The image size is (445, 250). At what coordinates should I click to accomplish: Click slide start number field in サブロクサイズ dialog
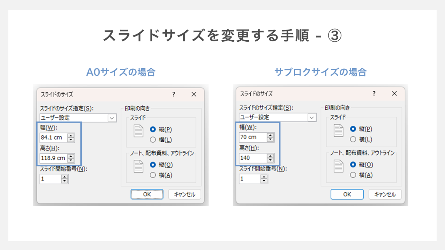pyautogui.click(x=250, y=179)
